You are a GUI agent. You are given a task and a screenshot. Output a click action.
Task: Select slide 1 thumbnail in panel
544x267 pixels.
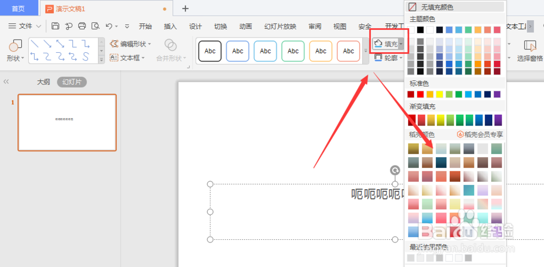pos(67,122)
